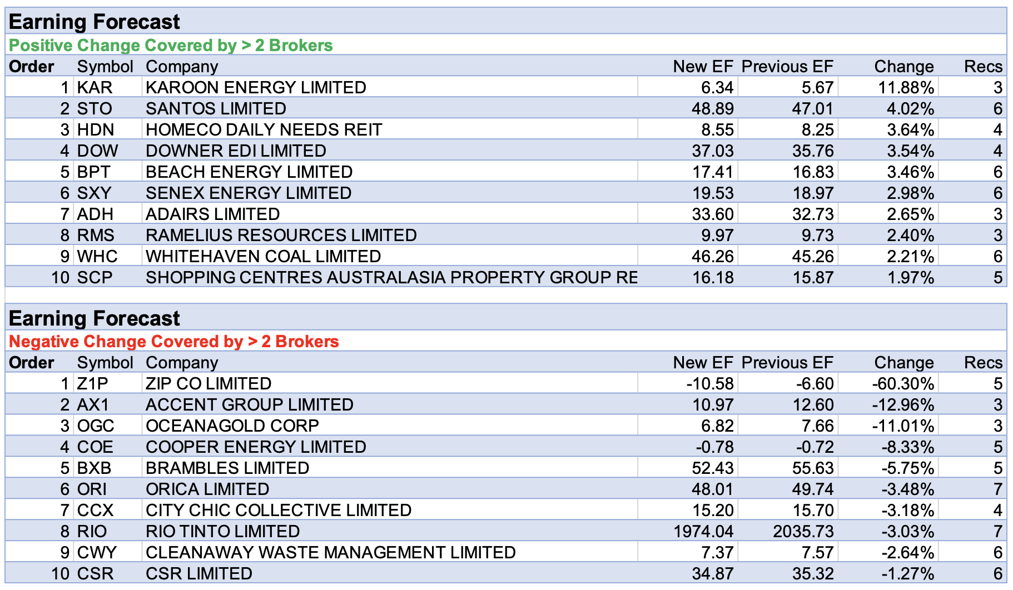
Task: Select the Ramelius Resources Limited cell
Action: coord(281,235)
